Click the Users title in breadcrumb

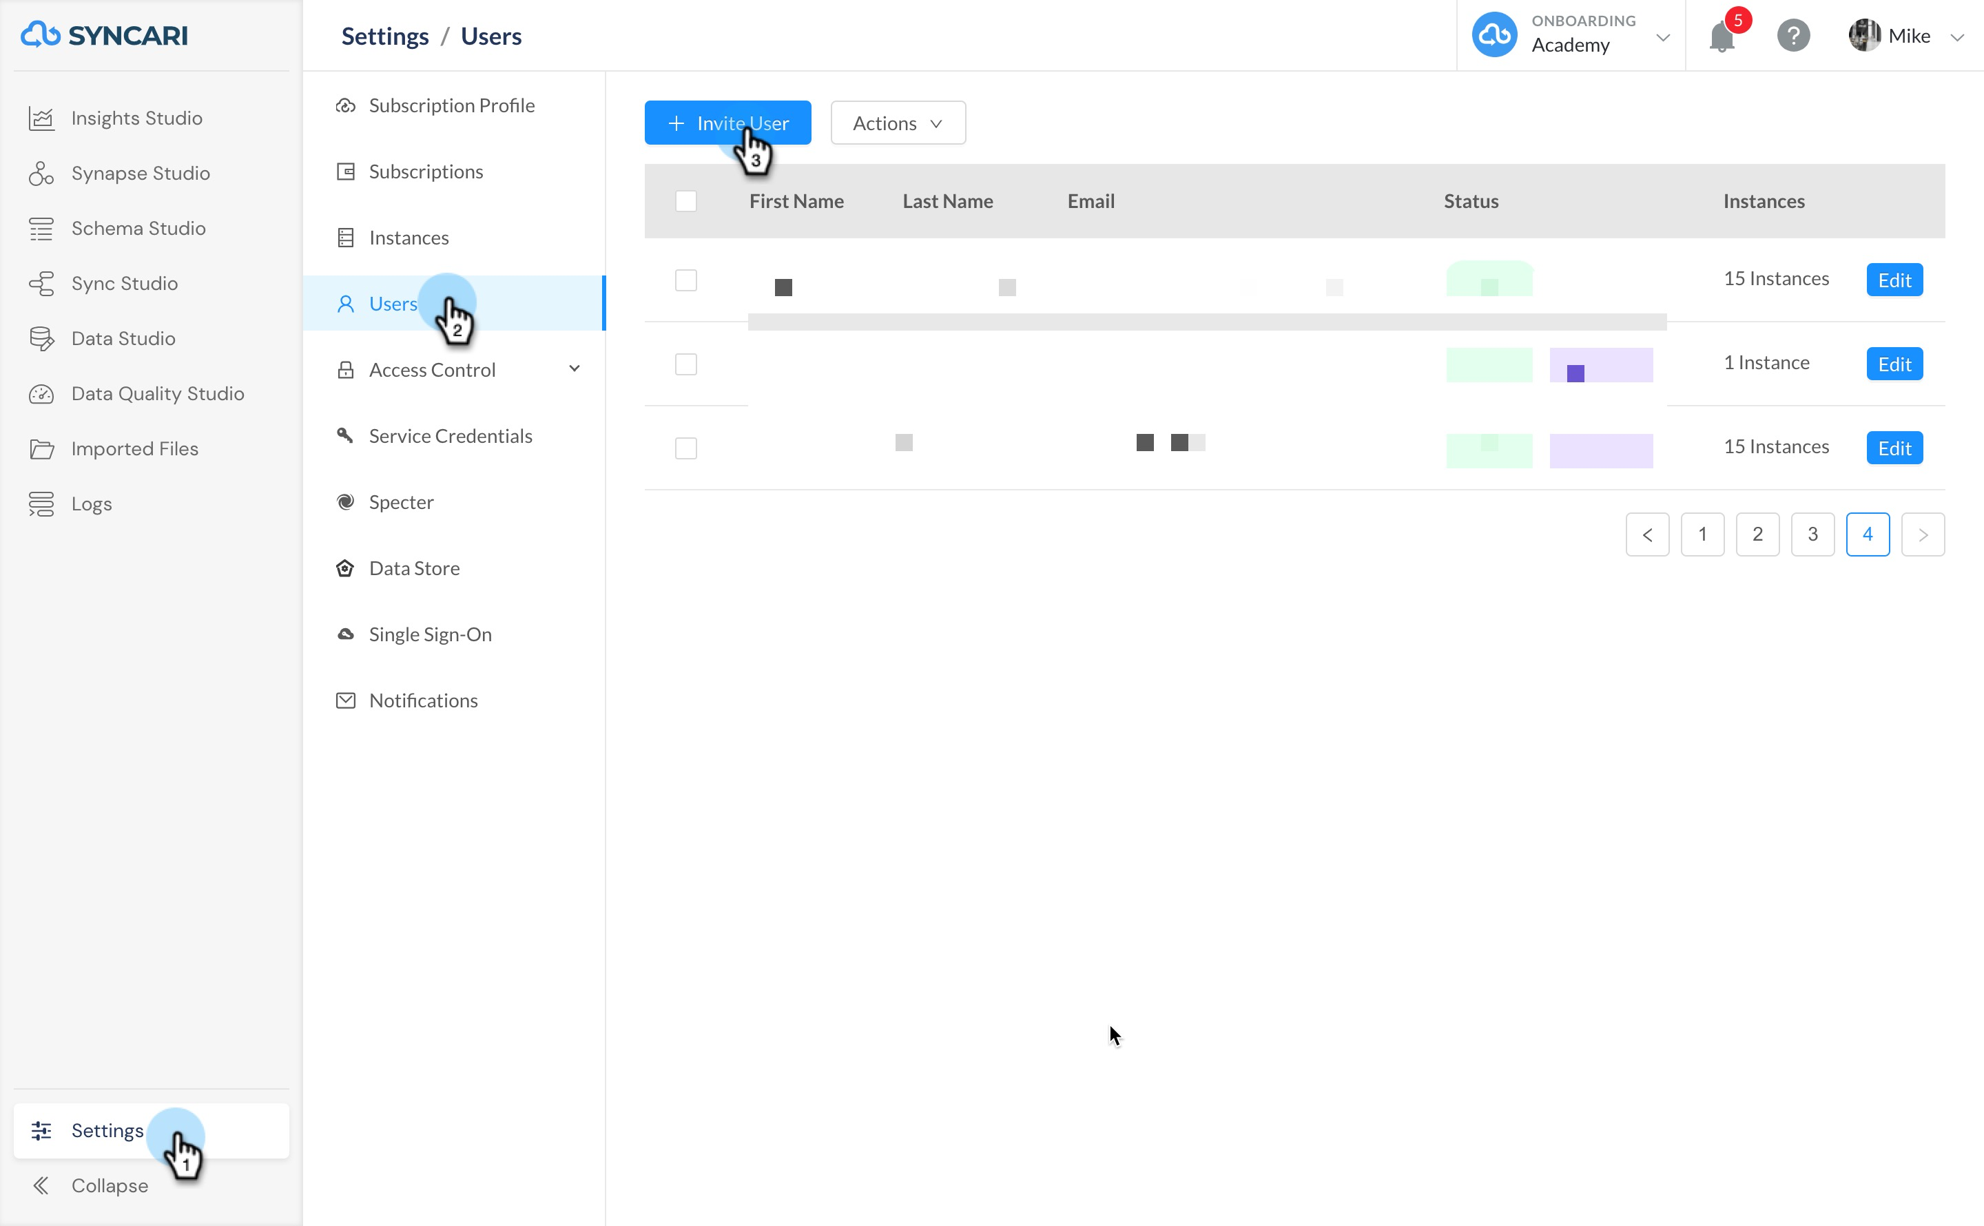pyautogui.click(x=490, y=37)
